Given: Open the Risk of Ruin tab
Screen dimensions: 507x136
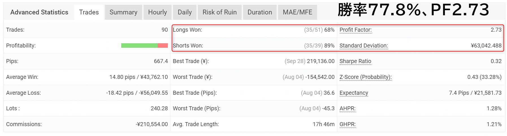Looking at the screenshot, I should (x=220, y=12).
